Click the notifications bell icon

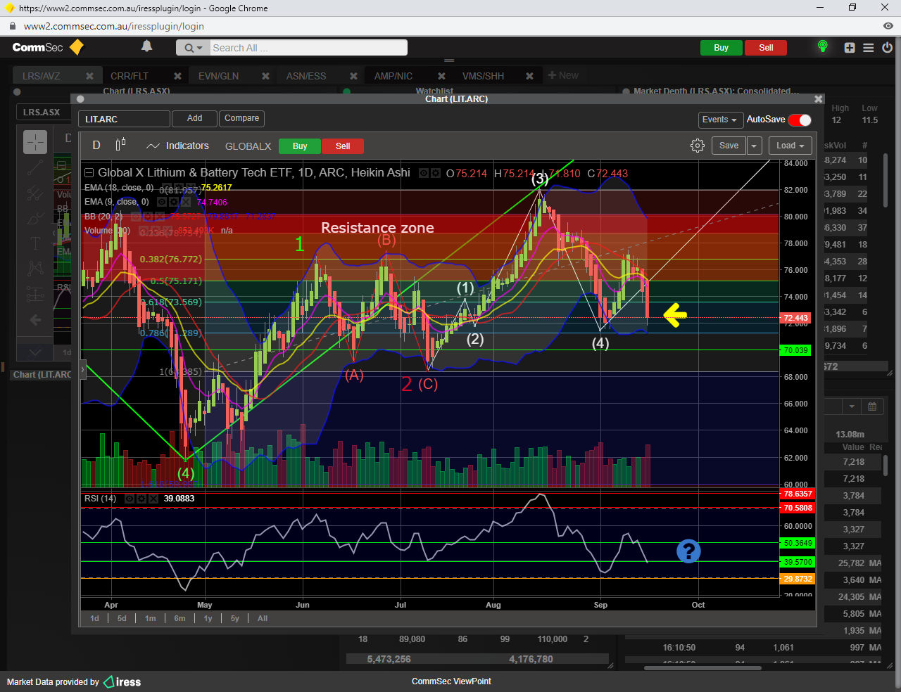146,46
